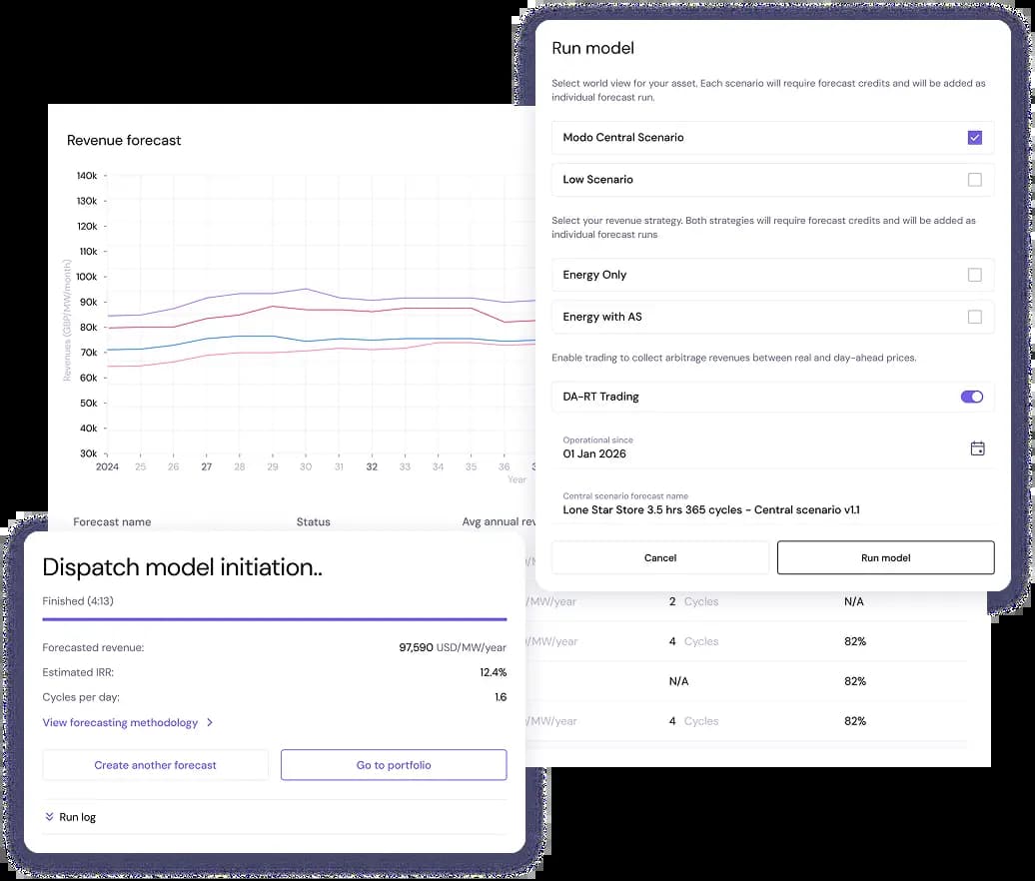Screen dimensions: 1035x881
Task: Click the dispatch model progress bar
Action: click(275, 619)
